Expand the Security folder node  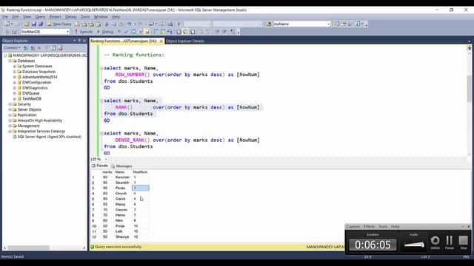(10, 104)
